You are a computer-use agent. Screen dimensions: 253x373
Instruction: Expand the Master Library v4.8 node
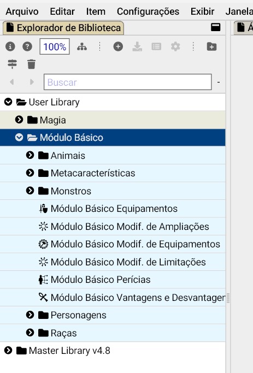pos(8,351)
